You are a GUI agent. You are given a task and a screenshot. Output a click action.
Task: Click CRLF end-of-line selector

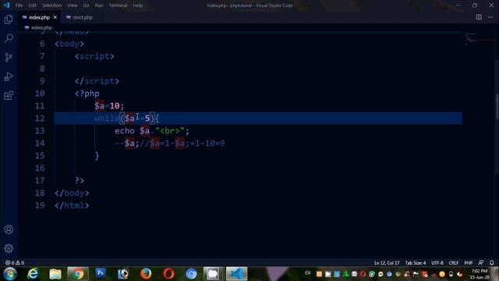[x=454, y=263]
